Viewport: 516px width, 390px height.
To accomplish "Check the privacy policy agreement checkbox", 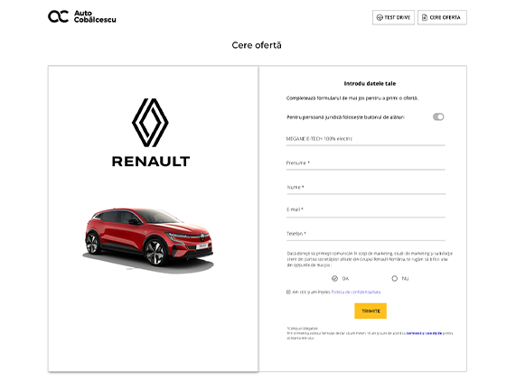I will pos(288,292).
